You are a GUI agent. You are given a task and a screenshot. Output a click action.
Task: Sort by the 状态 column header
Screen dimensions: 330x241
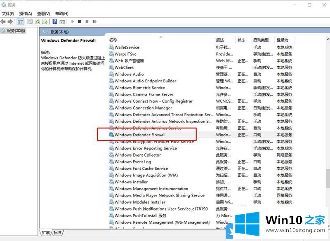pos(243,40)
